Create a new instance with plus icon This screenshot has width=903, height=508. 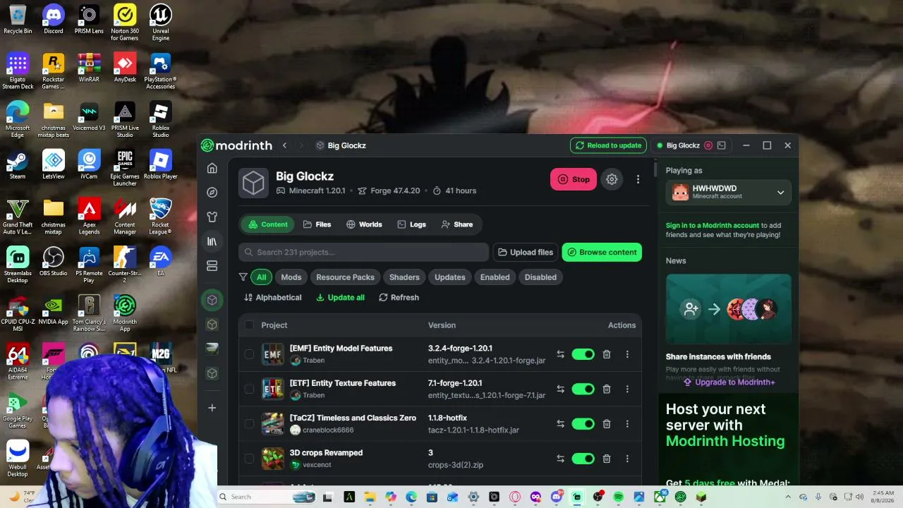pyautogui.click(x=212, y=408)
